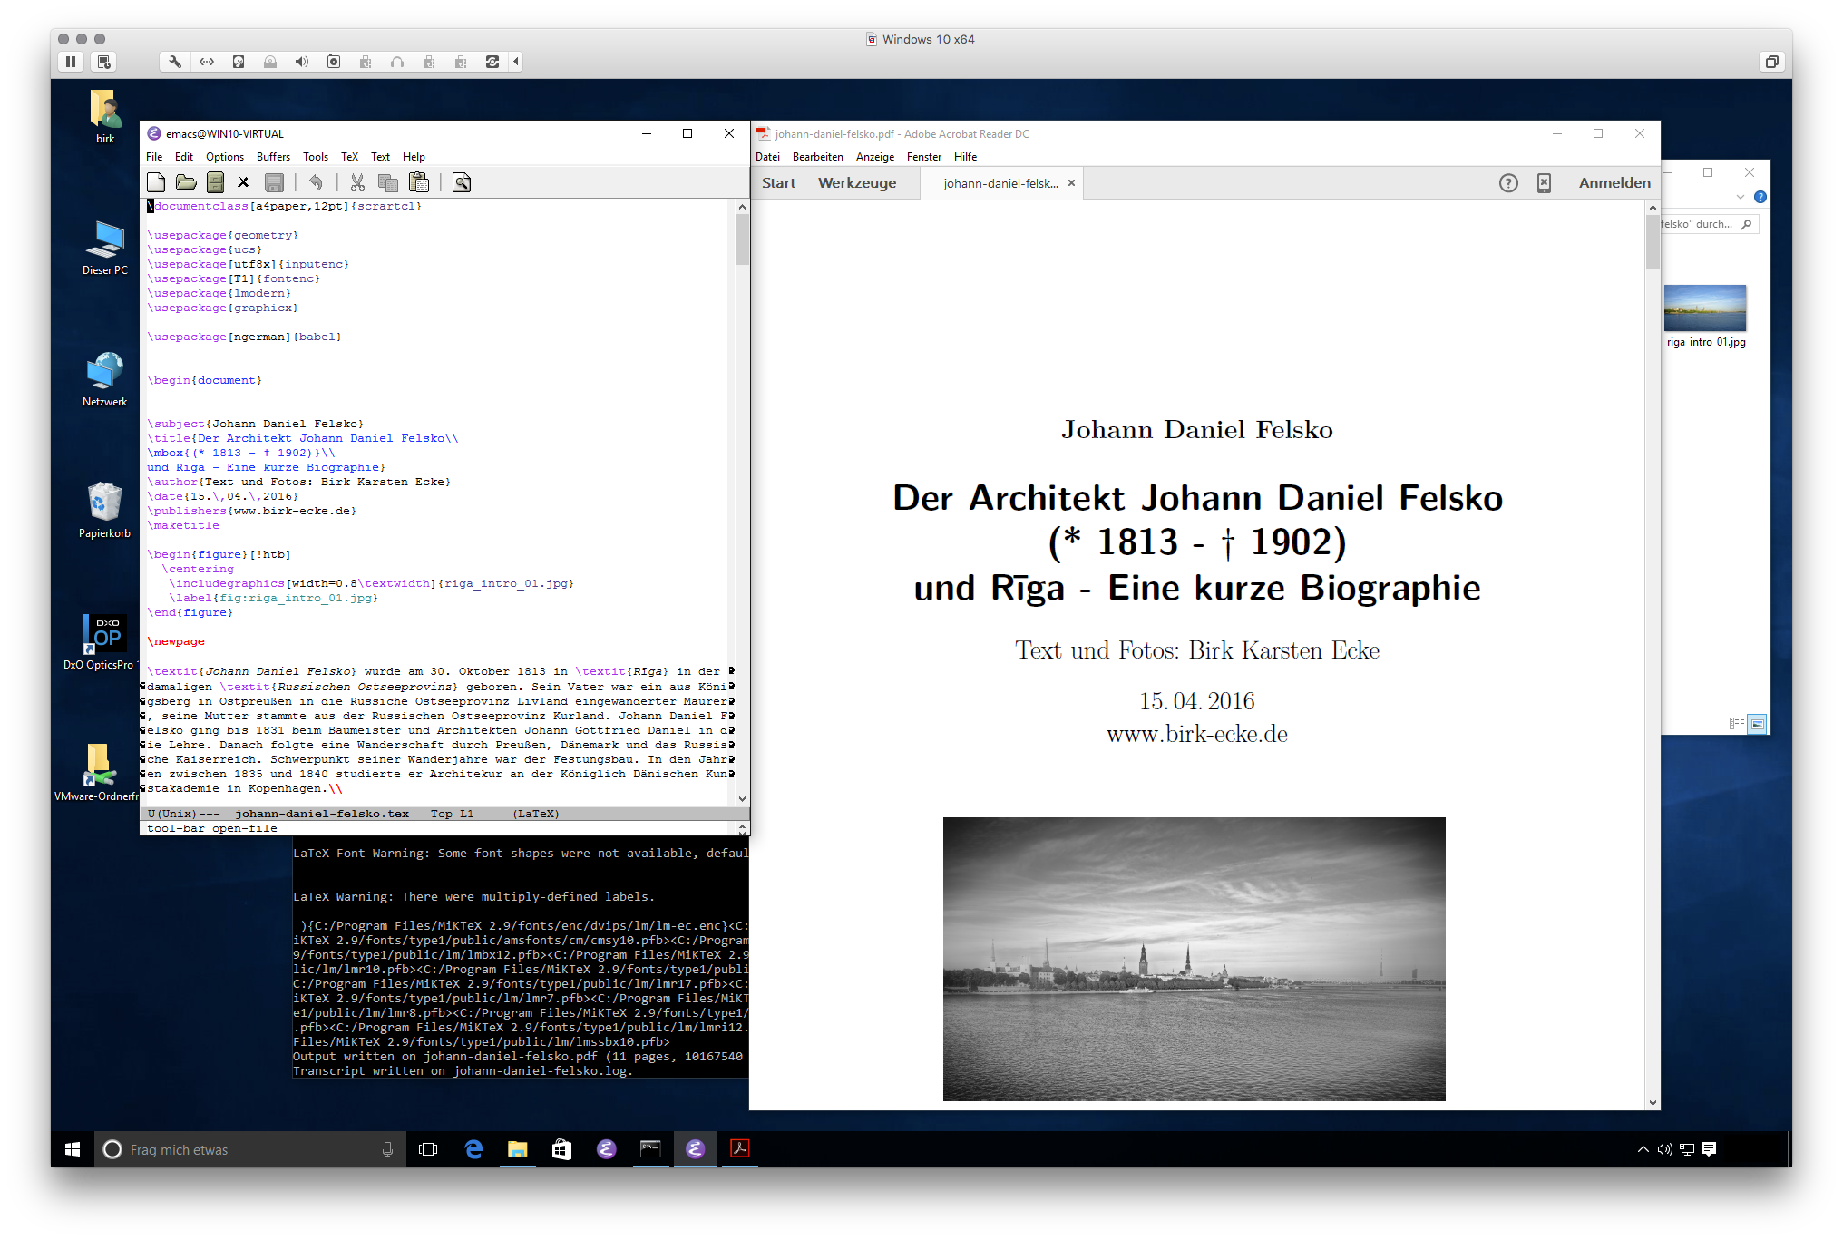Click the VMware headphones icon
Image resolution: width=1843 pixels, height=1240 pixels.
(397, 62)
